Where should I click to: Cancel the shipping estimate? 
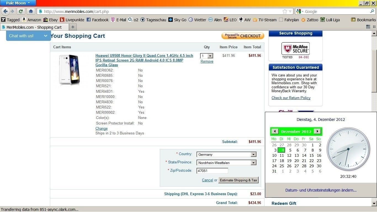tap(208, 180)
